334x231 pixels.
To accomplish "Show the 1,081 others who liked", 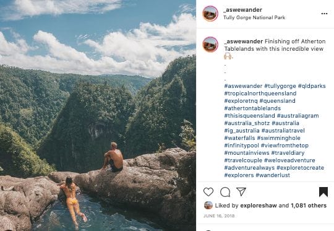I will point(309,206).
